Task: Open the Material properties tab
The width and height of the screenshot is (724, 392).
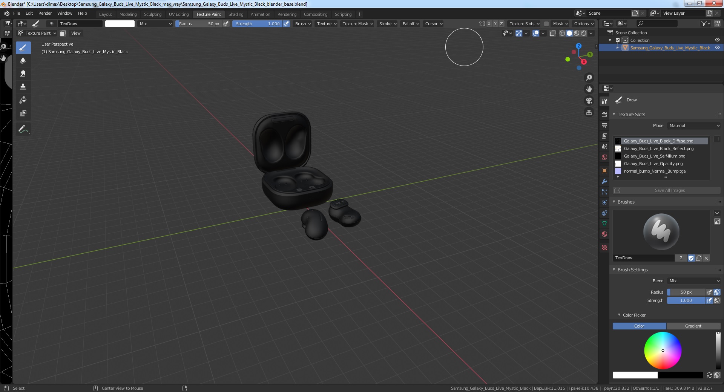Action: (604, 234)
